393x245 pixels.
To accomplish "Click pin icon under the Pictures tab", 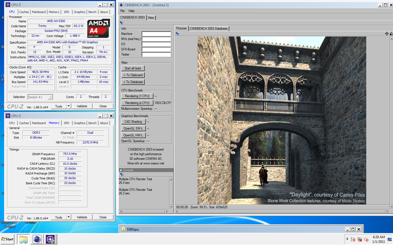I will click(177, 34).
